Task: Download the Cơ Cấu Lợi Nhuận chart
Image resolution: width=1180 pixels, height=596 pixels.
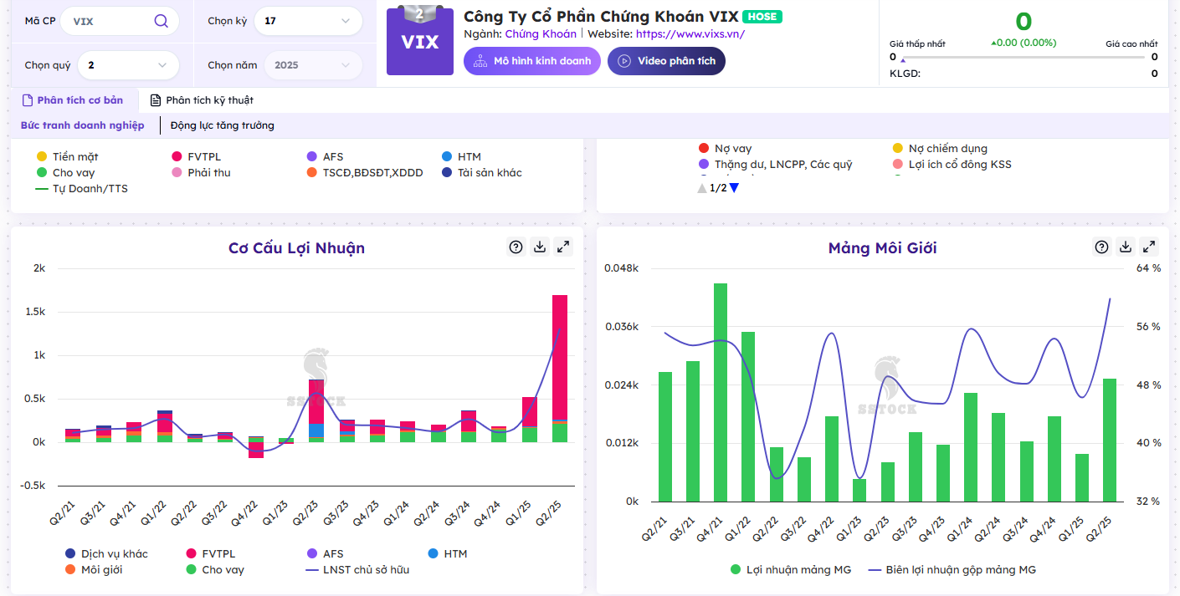Action: click(540, 247)
